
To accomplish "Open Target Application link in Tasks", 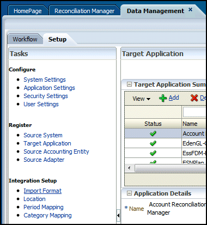I will [x=47, y=143].
